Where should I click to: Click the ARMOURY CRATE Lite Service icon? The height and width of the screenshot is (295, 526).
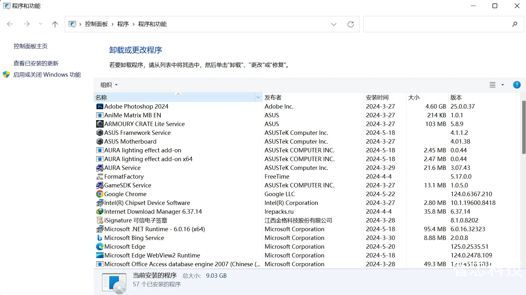tap(100, 124)
